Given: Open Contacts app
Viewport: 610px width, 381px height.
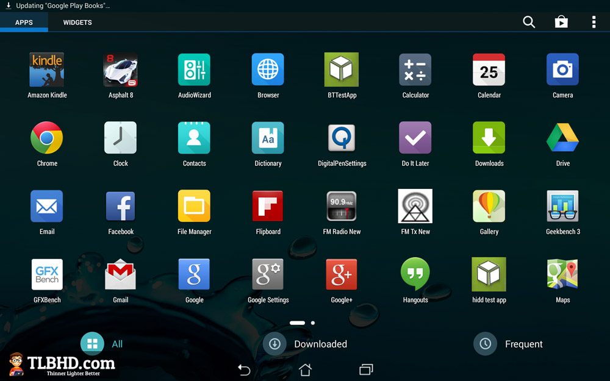Looking at the screenshot, I should click(194, 138).
